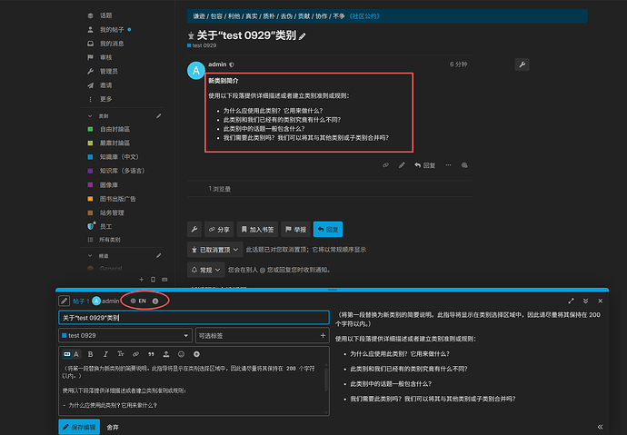Open the topic admin wrench beside the post
The image size is (627, 435).
tap(522, 64)
